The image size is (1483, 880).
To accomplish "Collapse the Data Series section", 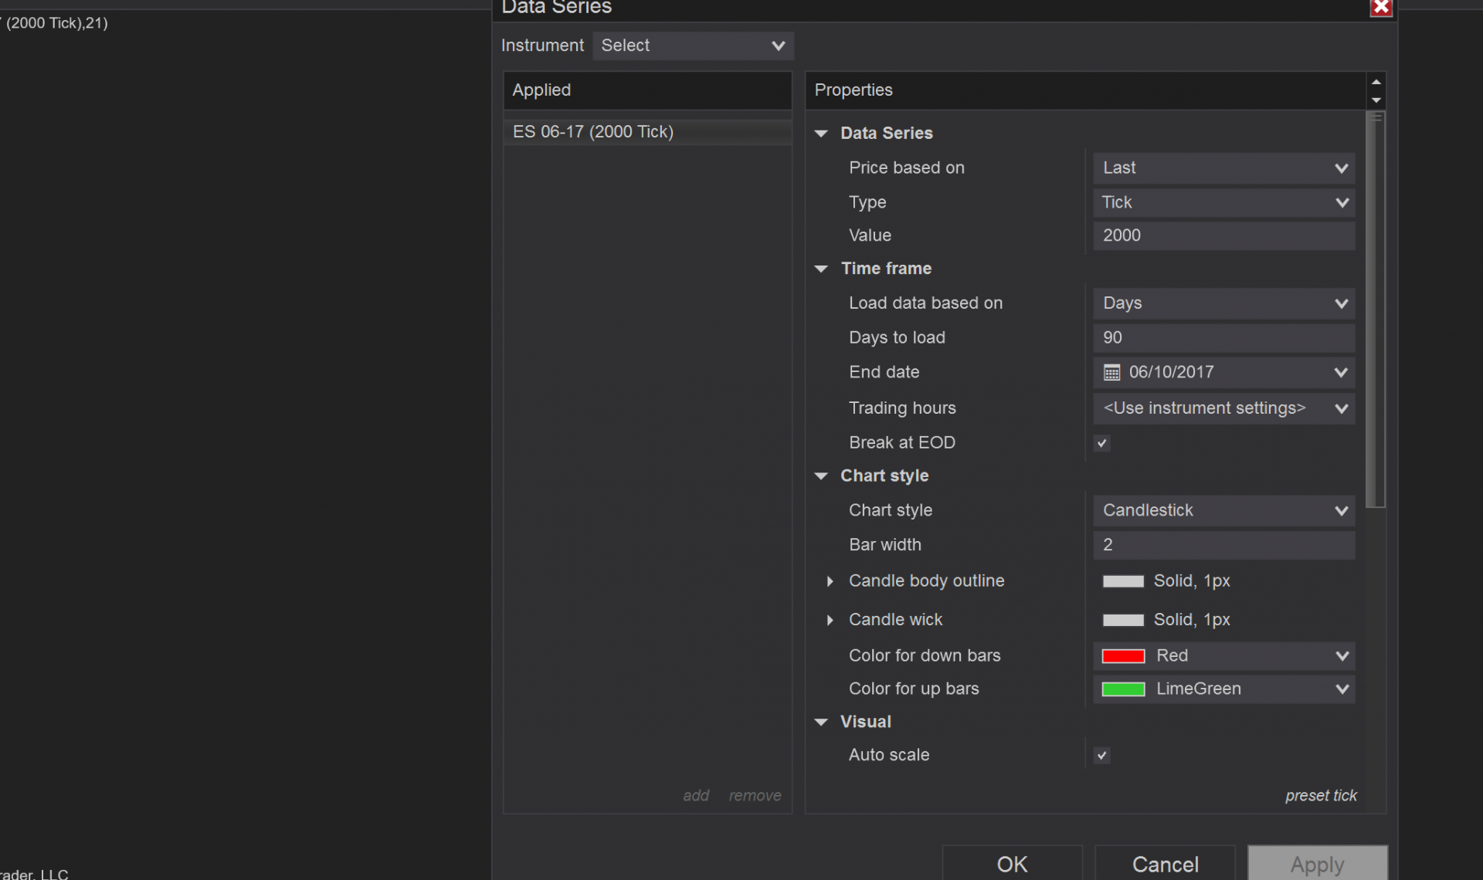I will tap(821, 134).
